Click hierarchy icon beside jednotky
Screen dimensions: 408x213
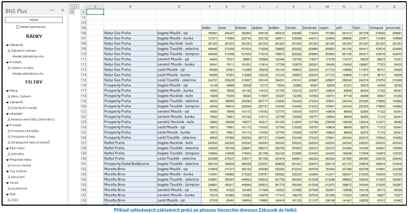9,154
